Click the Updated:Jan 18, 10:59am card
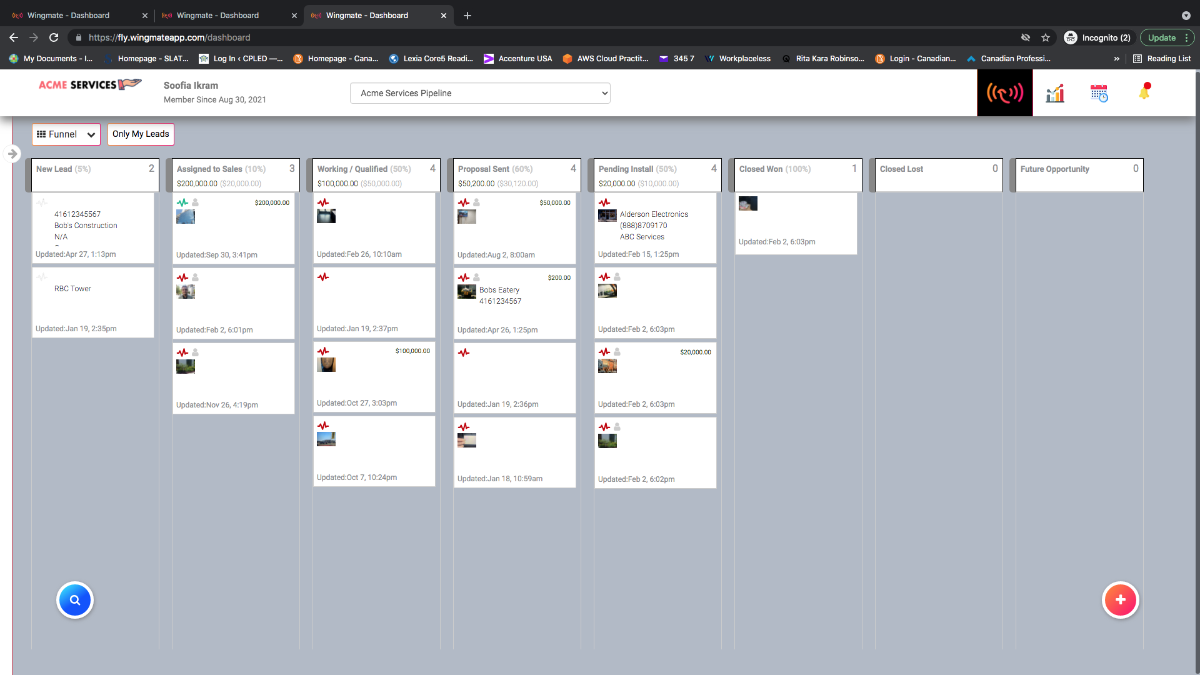 [515, 452]
